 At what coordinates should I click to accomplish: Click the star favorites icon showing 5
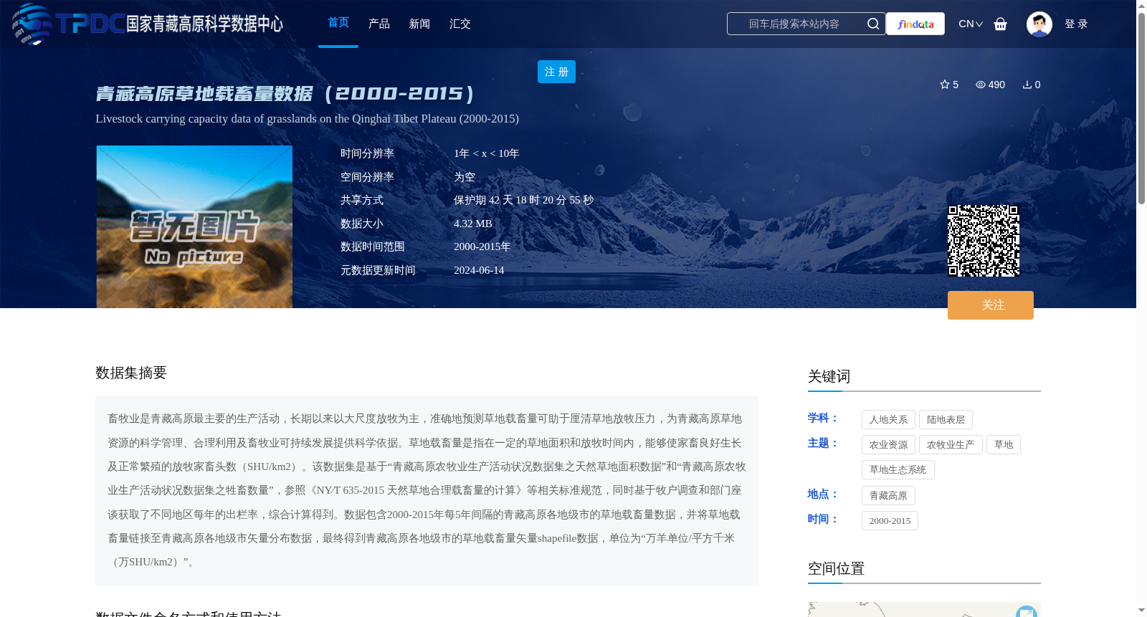click(945, 85)
